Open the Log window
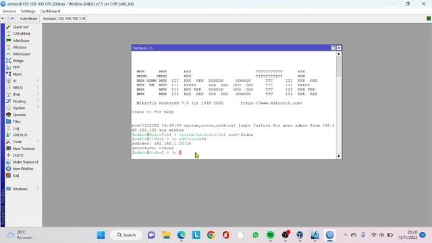Screen dimensions: 432x243 (x=16, y=128)
